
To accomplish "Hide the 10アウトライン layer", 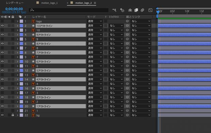I will pyautogui.click(x=2, y=26).
